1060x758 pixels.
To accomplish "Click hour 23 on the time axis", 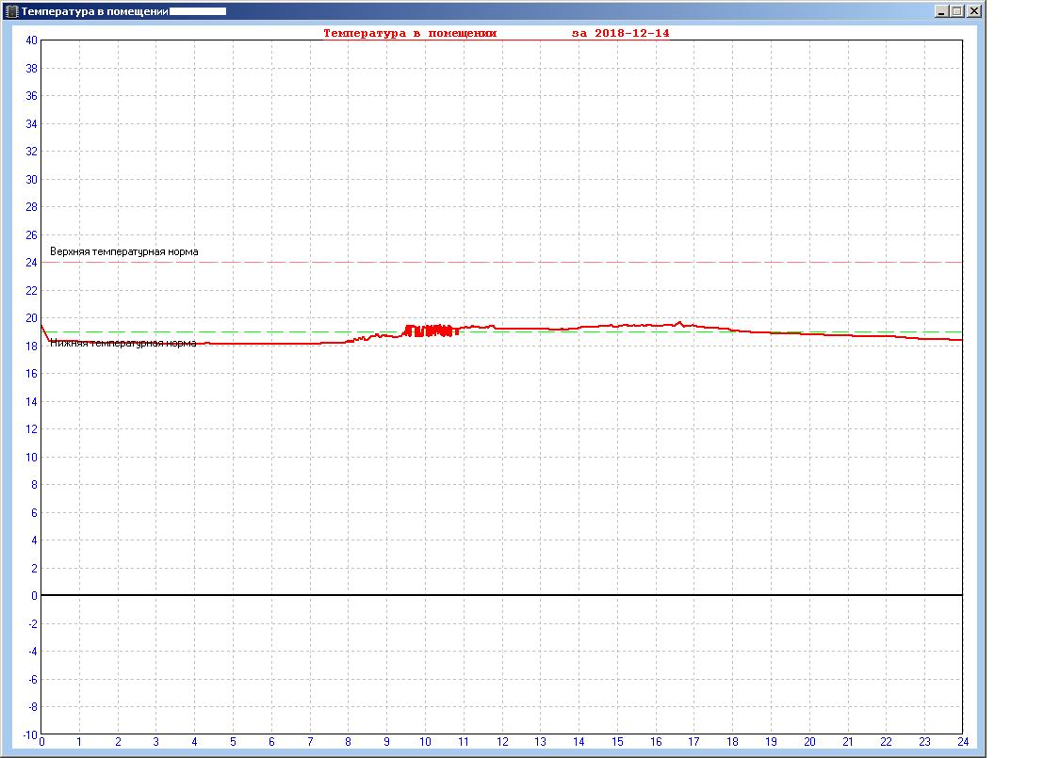I will [x=924, y=742].
